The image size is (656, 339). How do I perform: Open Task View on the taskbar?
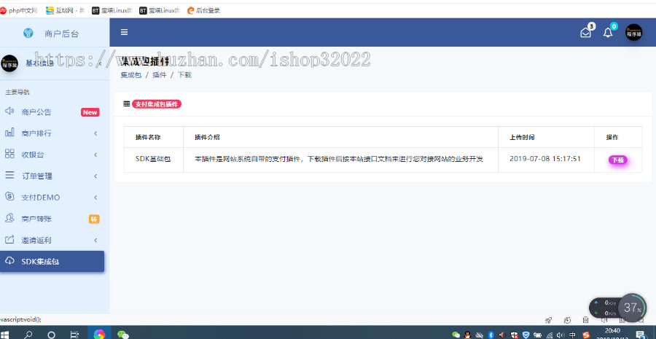coord(74,335)
